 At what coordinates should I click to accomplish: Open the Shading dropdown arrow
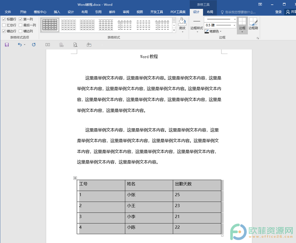coord(182,32)
